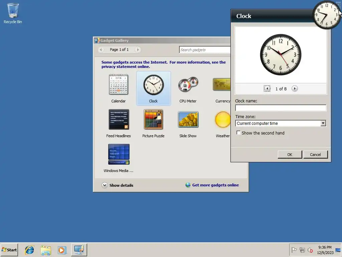The height and width of the screenshot is (257, 342).
Task: Go to the next gallery page
Action: click(x=138, y=50)
